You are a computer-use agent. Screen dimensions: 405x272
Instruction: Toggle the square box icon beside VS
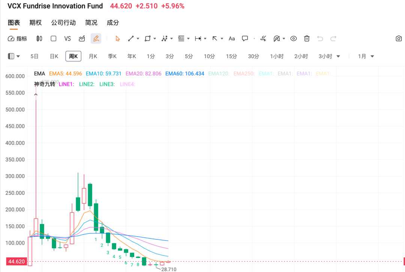[x=54, y=39]
